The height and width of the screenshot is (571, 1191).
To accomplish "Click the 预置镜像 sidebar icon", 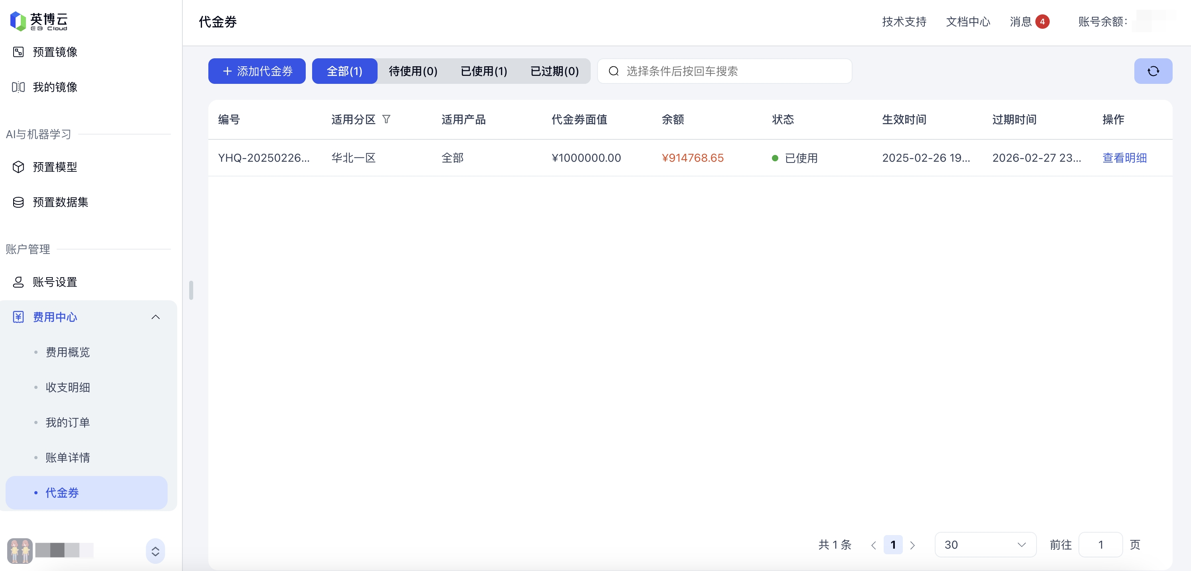I will 18,52.
